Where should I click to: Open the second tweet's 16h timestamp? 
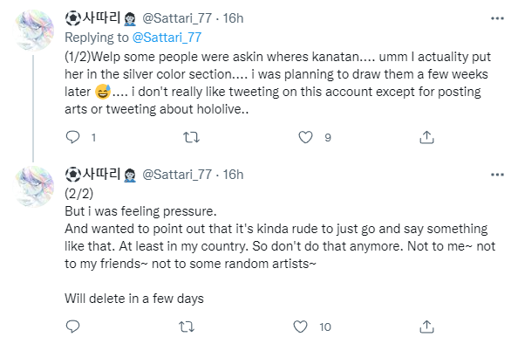click(233, 175)
